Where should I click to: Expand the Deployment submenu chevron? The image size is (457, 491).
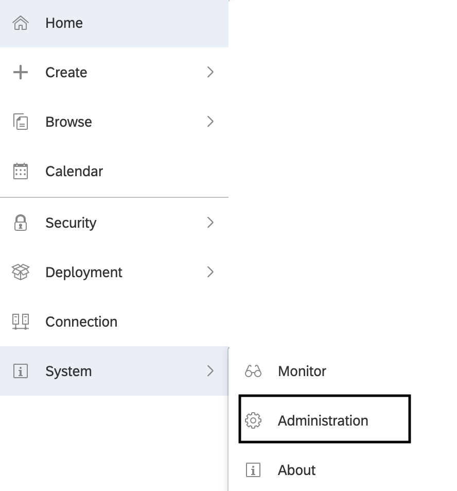(210, 272)
